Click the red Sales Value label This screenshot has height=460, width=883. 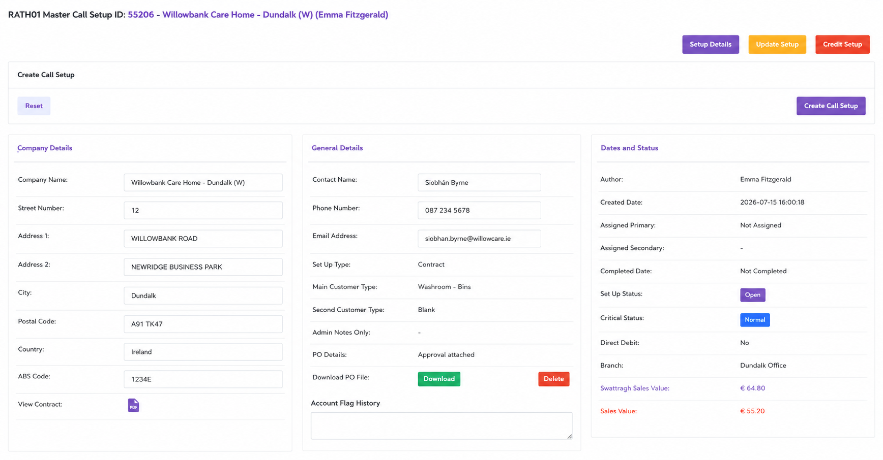point(619,411)
